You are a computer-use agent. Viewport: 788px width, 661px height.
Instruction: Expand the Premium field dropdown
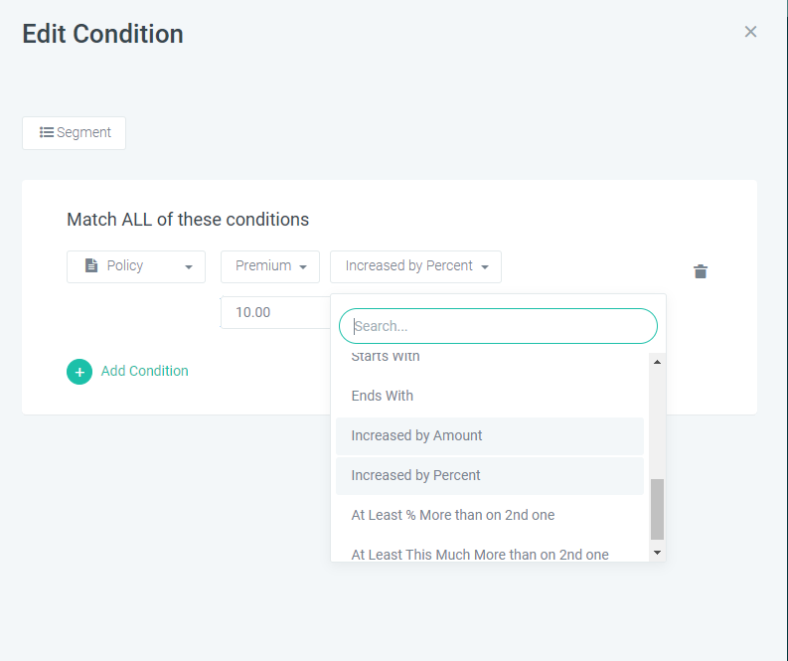pyautogui.click(x=270, y=266)
